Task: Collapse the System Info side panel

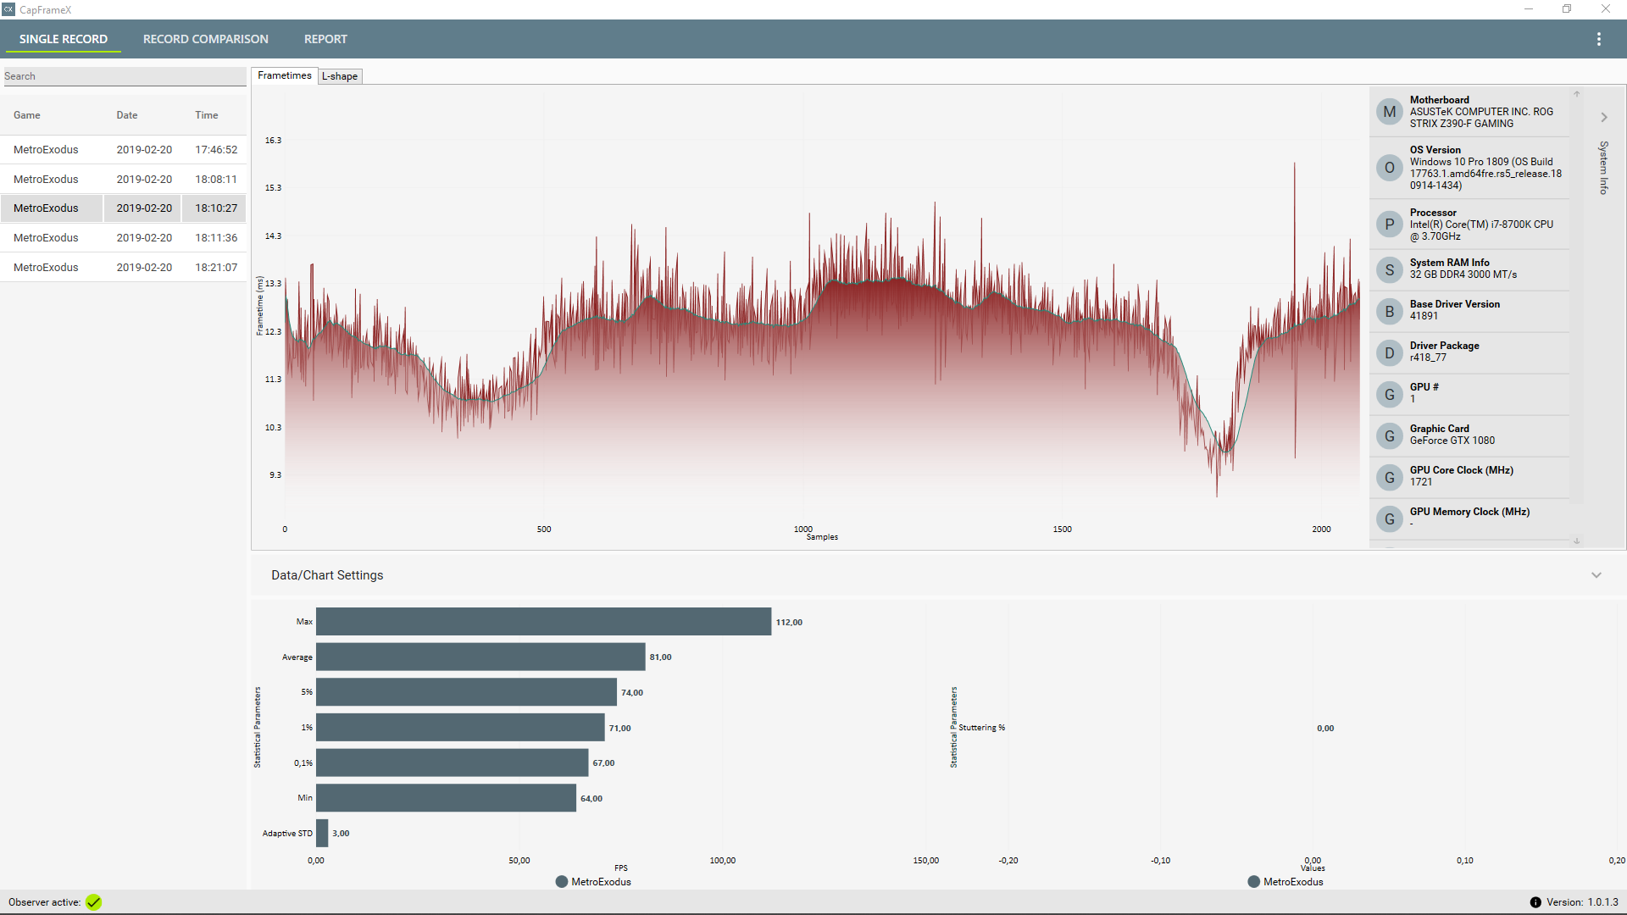Action: pyautogui.click(x=1603, y=118)
